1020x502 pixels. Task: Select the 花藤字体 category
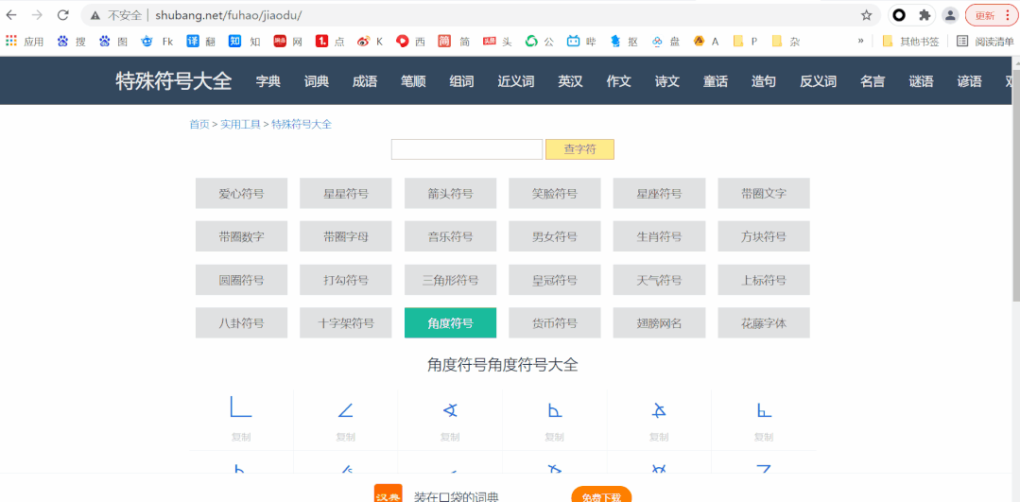coord(764,323)
